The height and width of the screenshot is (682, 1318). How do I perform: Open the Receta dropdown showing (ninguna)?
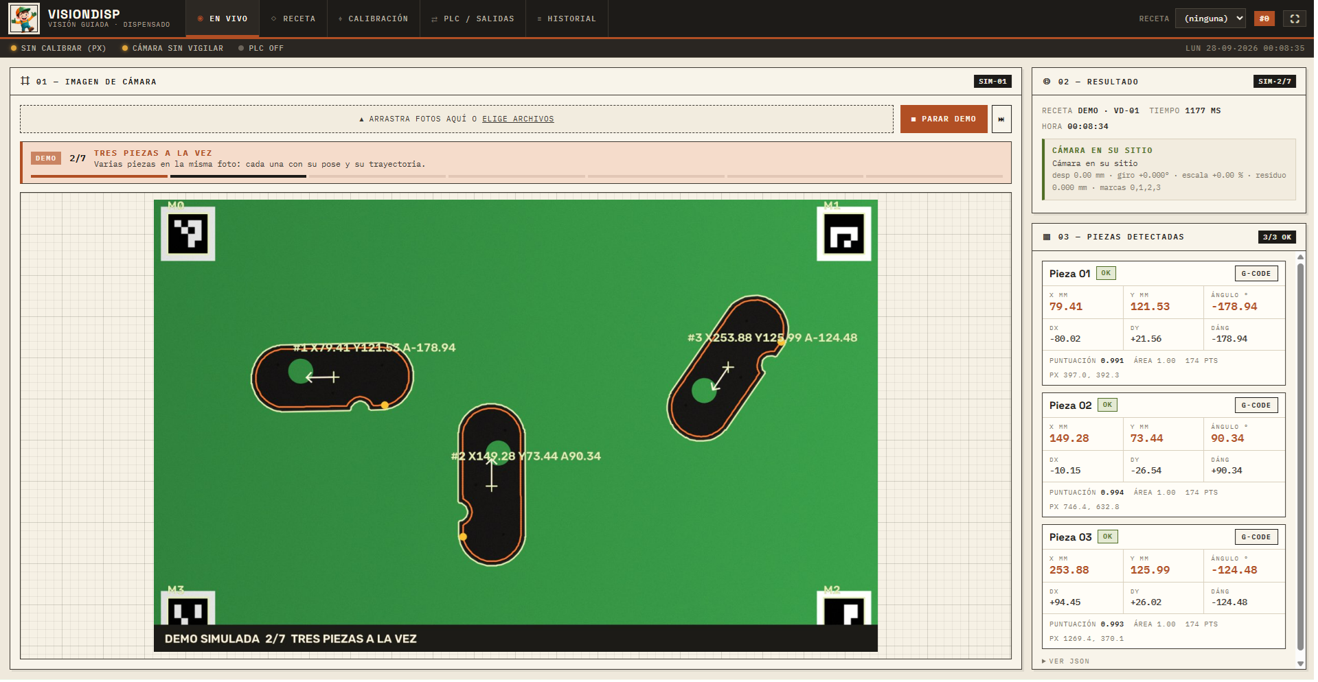[x=1210, y=19]
